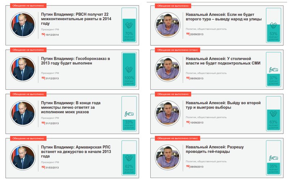Click the 53% trust rating gauge
The width and height of the screenshot is (289, 182).
tap(273, 25)
